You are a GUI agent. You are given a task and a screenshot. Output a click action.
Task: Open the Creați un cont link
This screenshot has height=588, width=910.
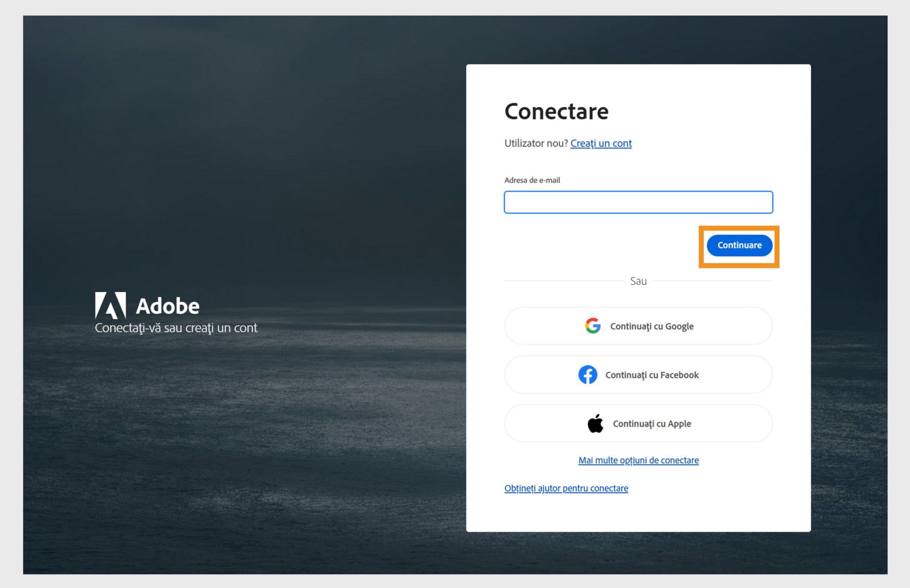(601, 143)
